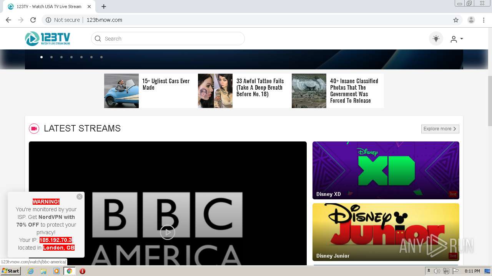Reload the page

pyautogui.click(x=33, y=20)
